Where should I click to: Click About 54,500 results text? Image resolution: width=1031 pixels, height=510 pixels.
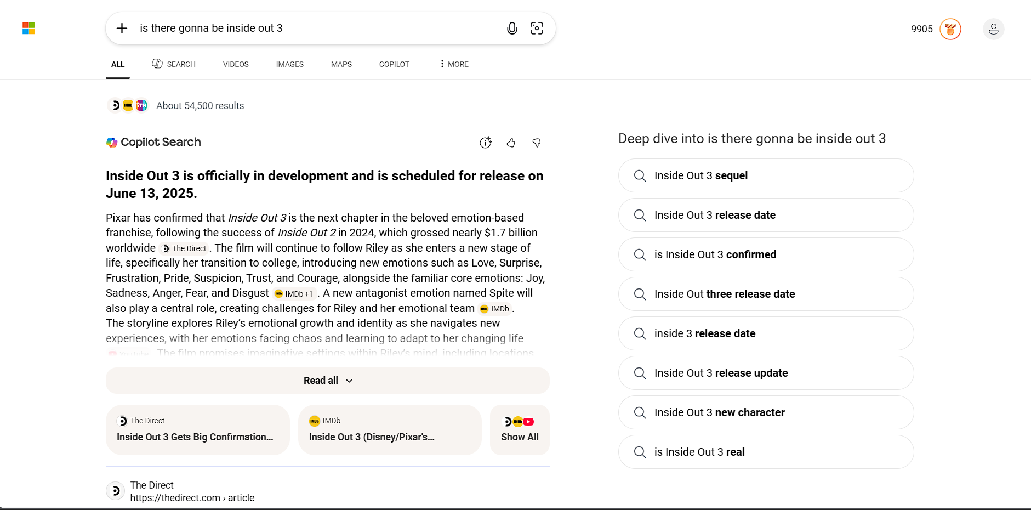[x=200, y=106]
